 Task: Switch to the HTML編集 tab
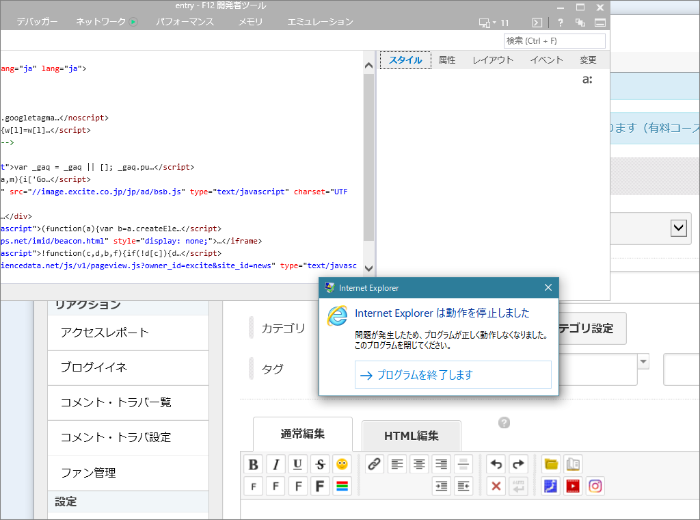coord(411,436)
